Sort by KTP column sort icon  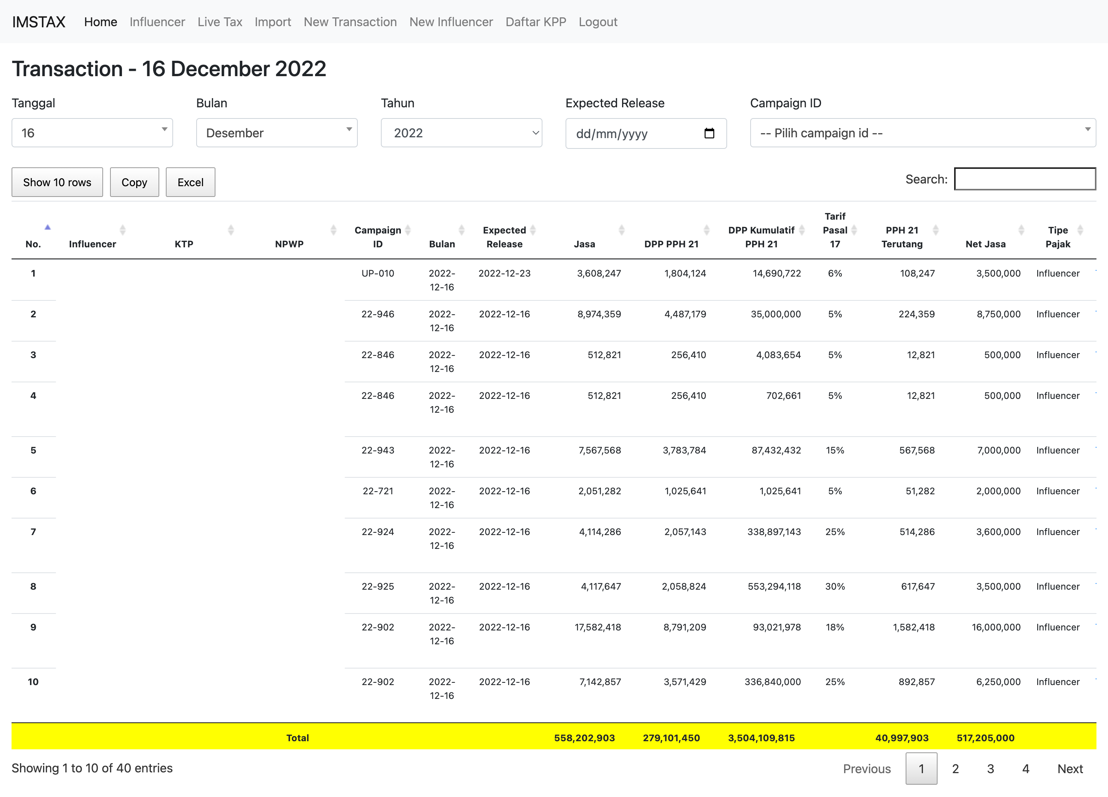[x=231, y=230]
